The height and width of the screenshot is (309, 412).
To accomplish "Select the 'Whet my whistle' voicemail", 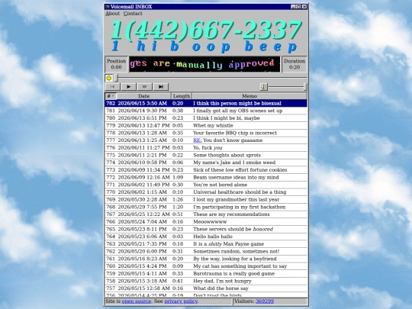I will coord(206,125).
